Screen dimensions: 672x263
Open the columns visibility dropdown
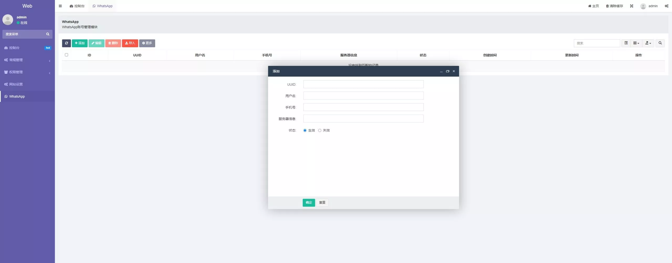636,43
